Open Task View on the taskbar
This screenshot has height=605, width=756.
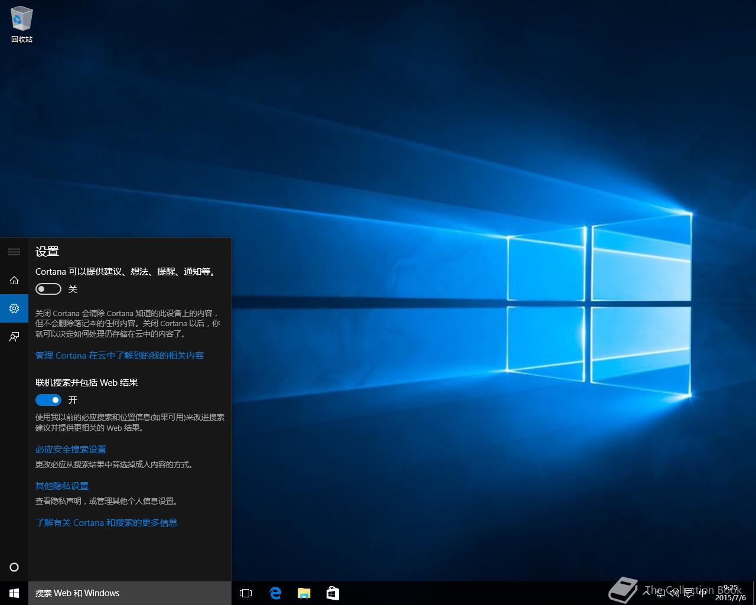click(x=246, y=593)
